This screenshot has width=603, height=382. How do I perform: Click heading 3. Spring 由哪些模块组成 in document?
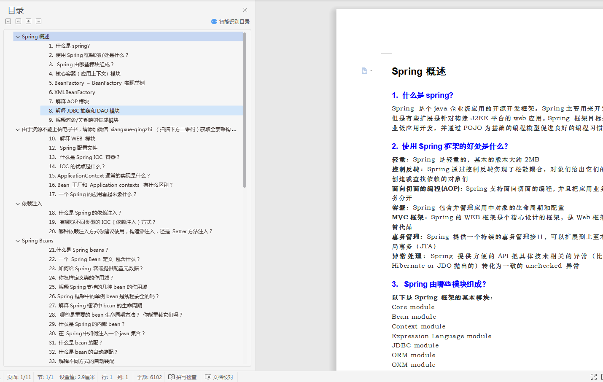coord(439,284)
